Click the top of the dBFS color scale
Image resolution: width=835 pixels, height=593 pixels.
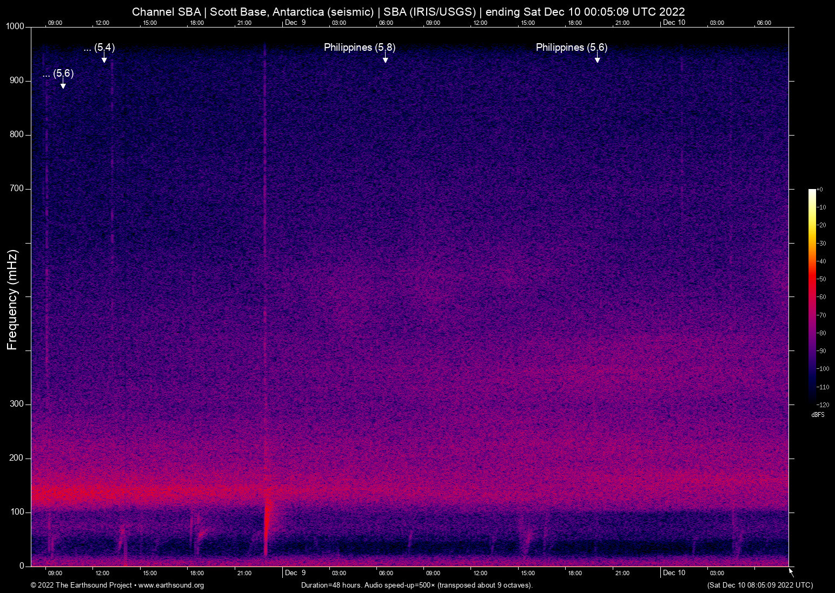pos(813,192)
